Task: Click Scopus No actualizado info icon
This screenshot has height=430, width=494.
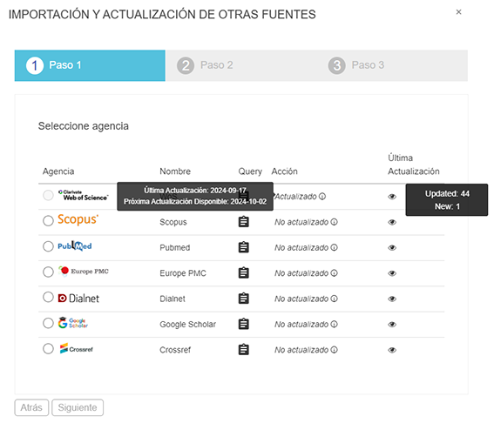Action: (x=335, y=222)
